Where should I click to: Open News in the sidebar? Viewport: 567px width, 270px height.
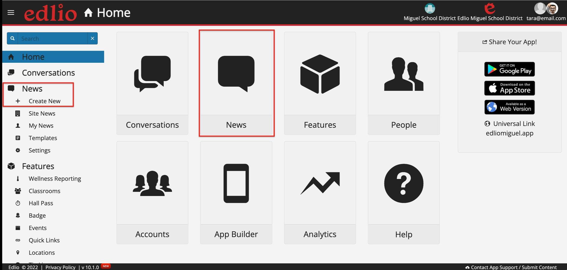coord(32,89)
